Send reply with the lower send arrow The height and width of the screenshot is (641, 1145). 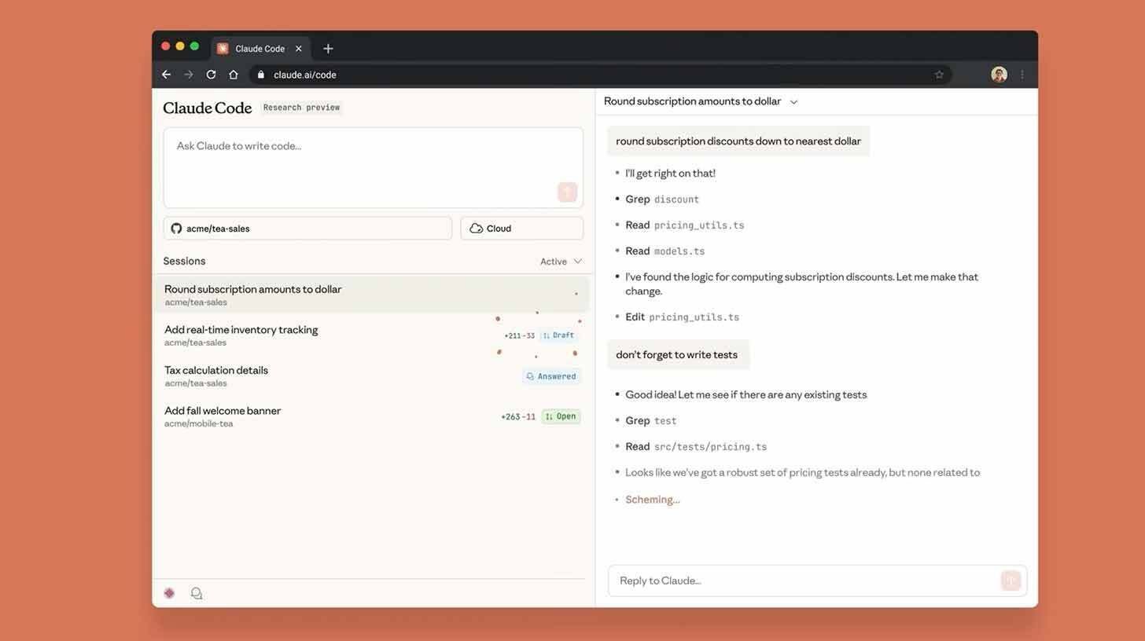pos(1011,581)
